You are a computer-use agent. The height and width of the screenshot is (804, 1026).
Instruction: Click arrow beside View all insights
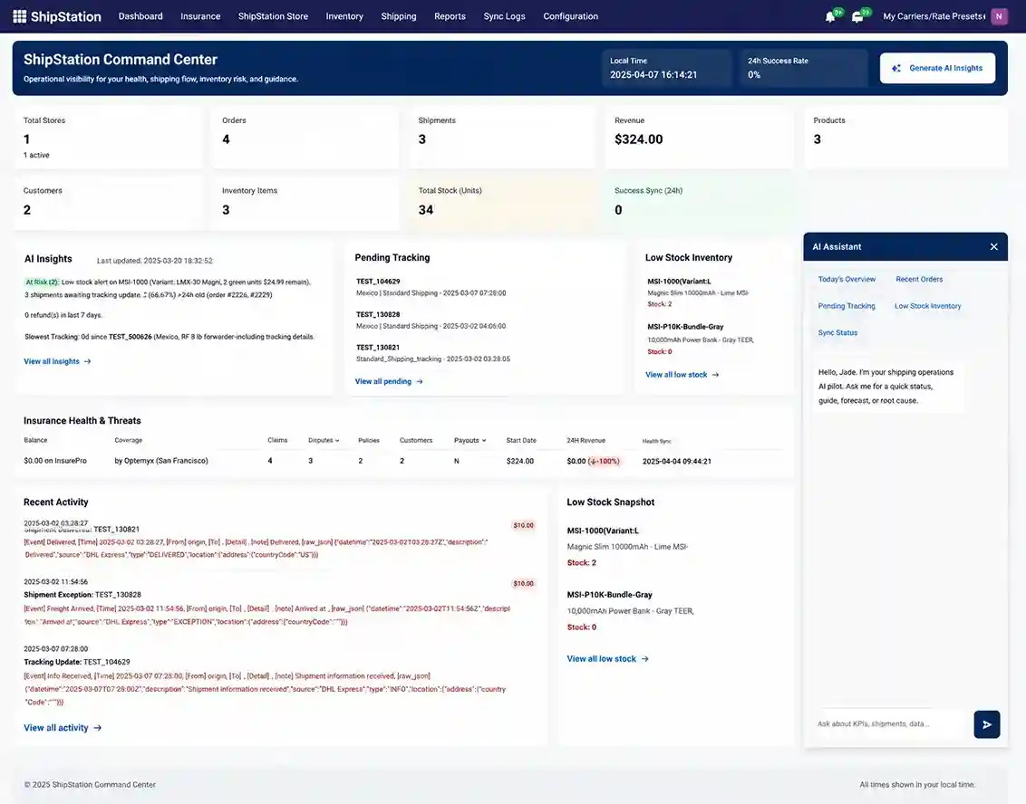point(88,361)
